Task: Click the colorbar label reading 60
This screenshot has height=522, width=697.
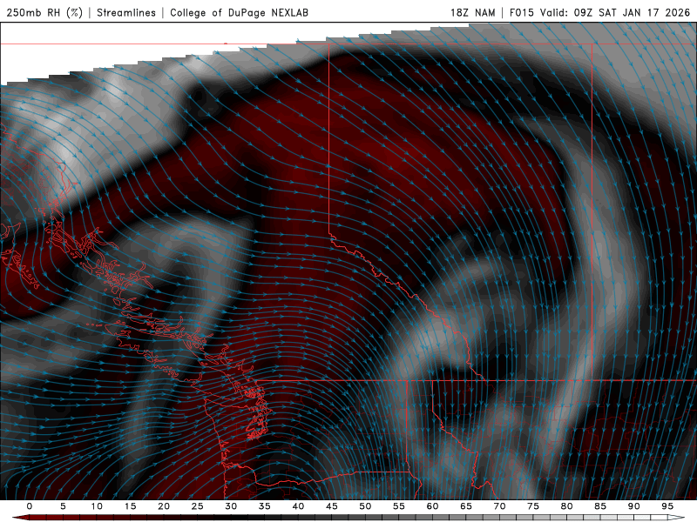Action: coord(432,506)
